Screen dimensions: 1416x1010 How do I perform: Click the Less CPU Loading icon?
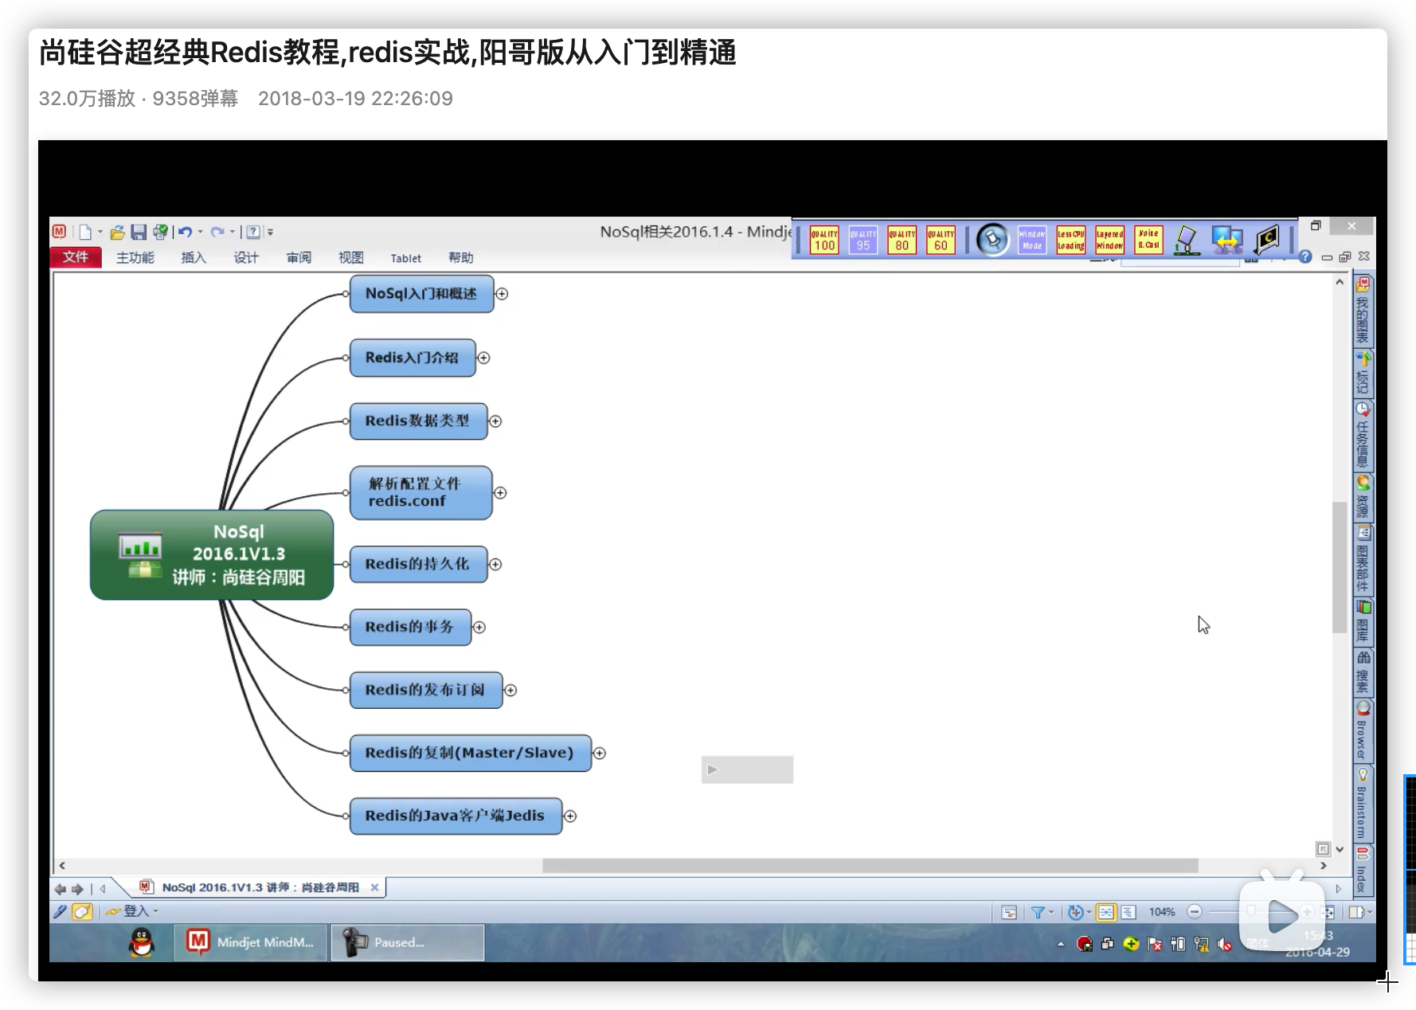pyautogui.click(x=1070, y=240)
